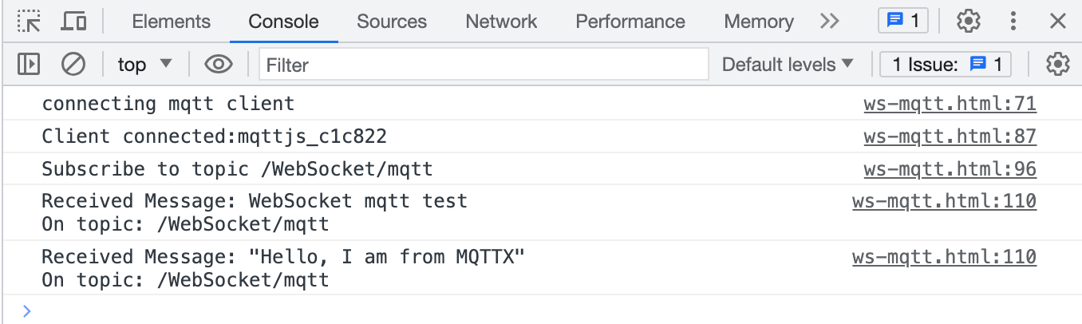1082x324 pixels.
Task: Toggle the live expression eye icon
Action: click(218, 64)
